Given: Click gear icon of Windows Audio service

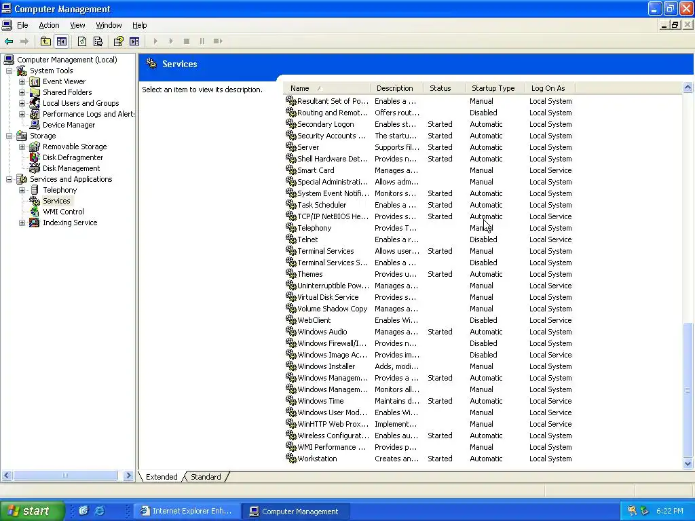Looking at the screenshot, I should (x=290, y=331).
